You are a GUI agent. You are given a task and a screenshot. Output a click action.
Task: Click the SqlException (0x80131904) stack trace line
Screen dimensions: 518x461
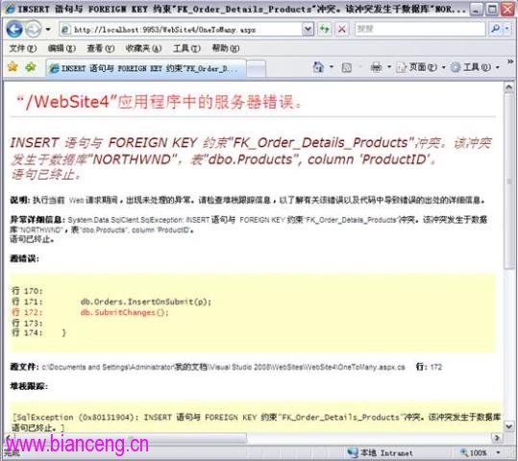coord(257,418)
